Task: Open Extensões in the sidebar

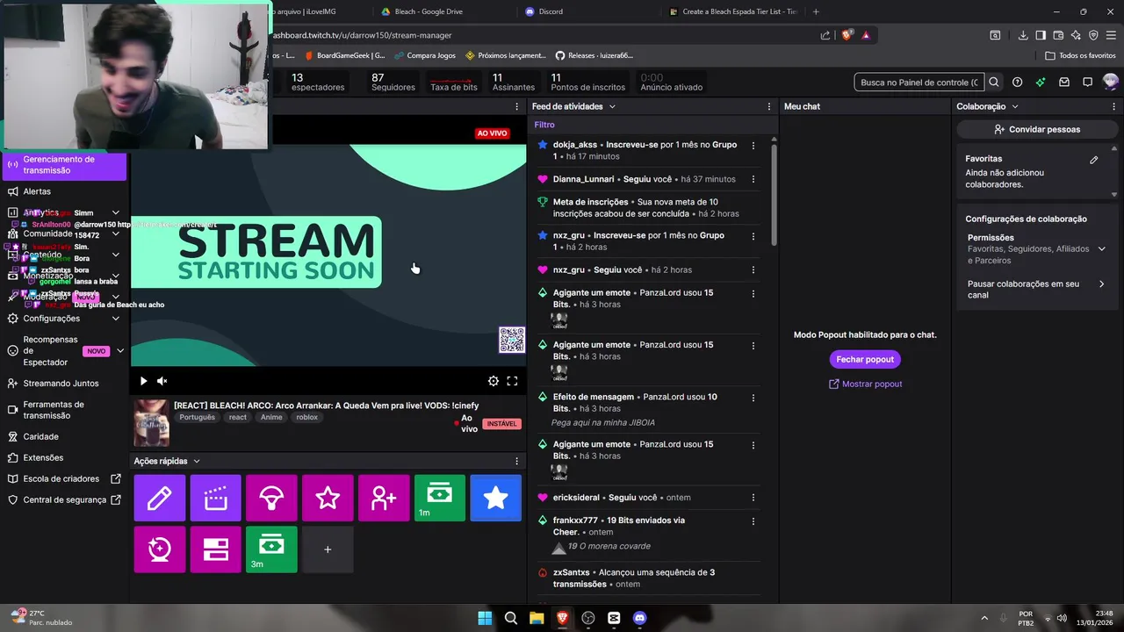Action: [43, 457]
